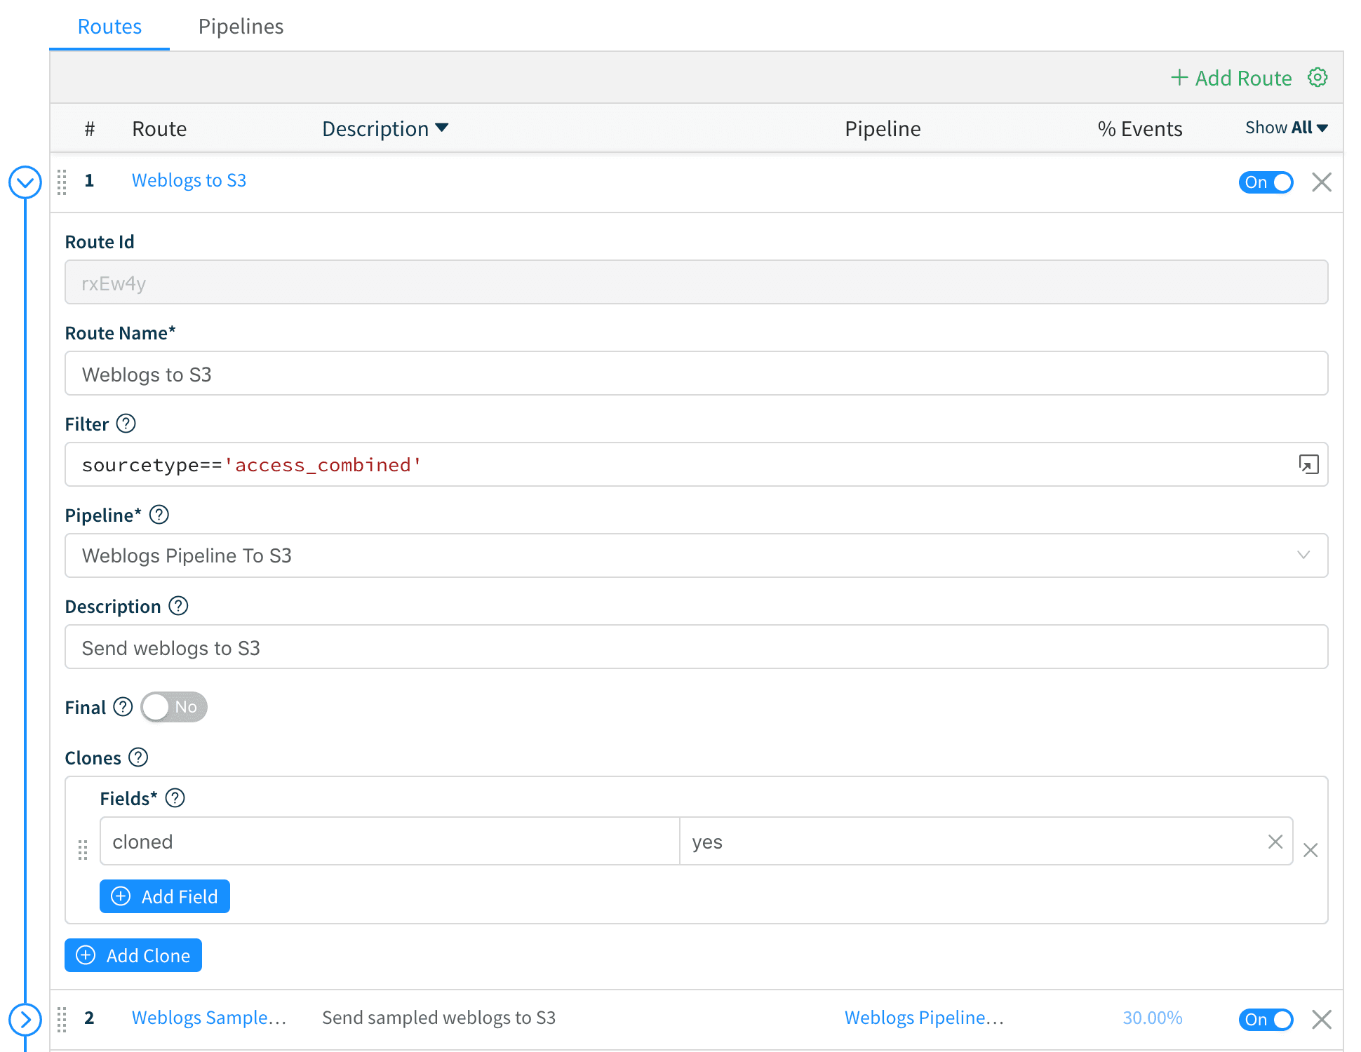Screen dimensions: 1361x1052
Task: Click the Pipeline help question mark
Action: (x=159, y=515)
